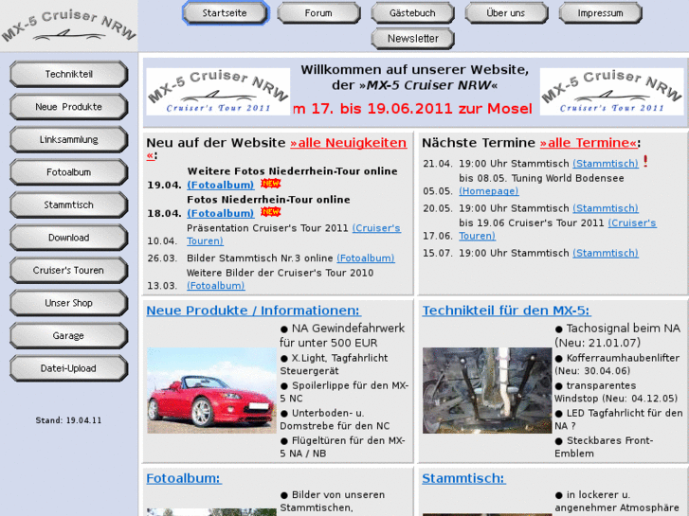
Task: Open Stammtisch link for 15.07. date
Action: coord(606,254)
